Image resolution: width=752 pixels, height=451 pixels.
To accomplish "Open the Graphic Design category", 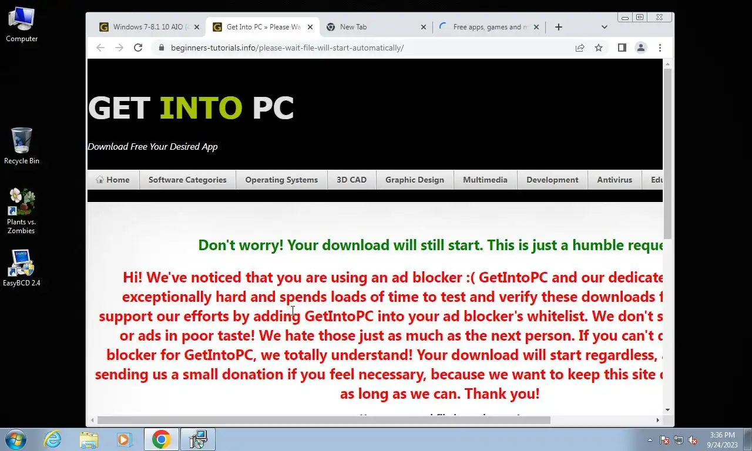I will click(415, 180).
